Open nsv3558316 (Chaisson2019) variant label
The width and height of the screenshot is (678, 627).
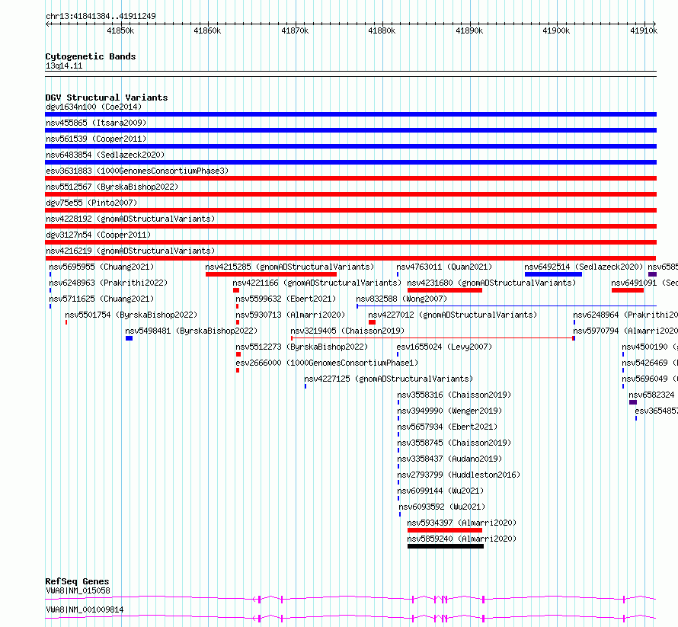[x=454, y=395]
